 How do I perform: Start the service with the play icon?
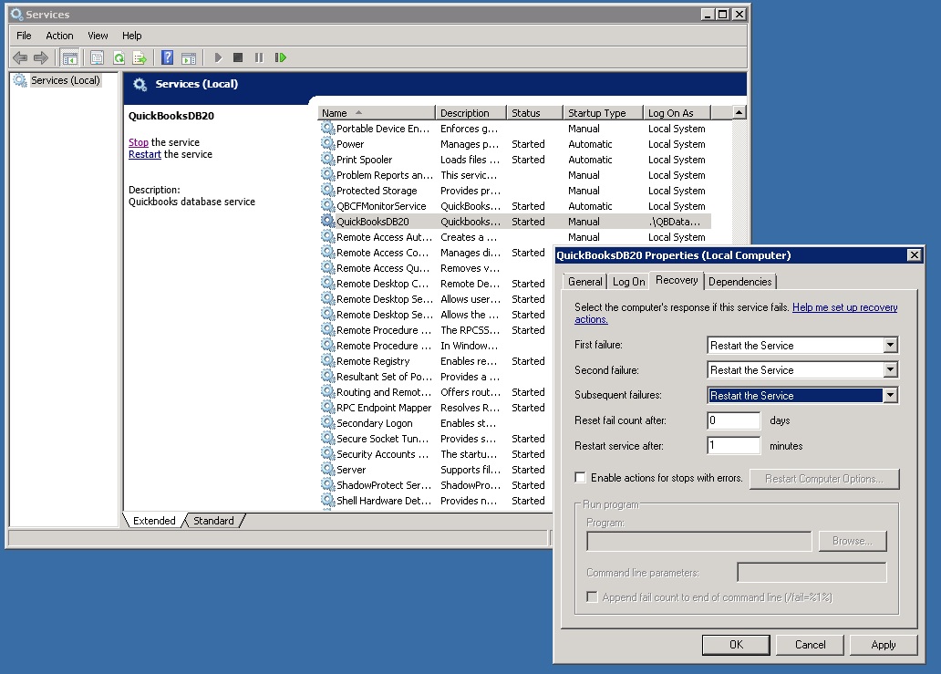click(218, 57)
